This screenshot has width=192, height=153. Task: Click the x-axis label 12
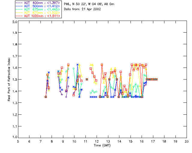click(x=97, y=141)
